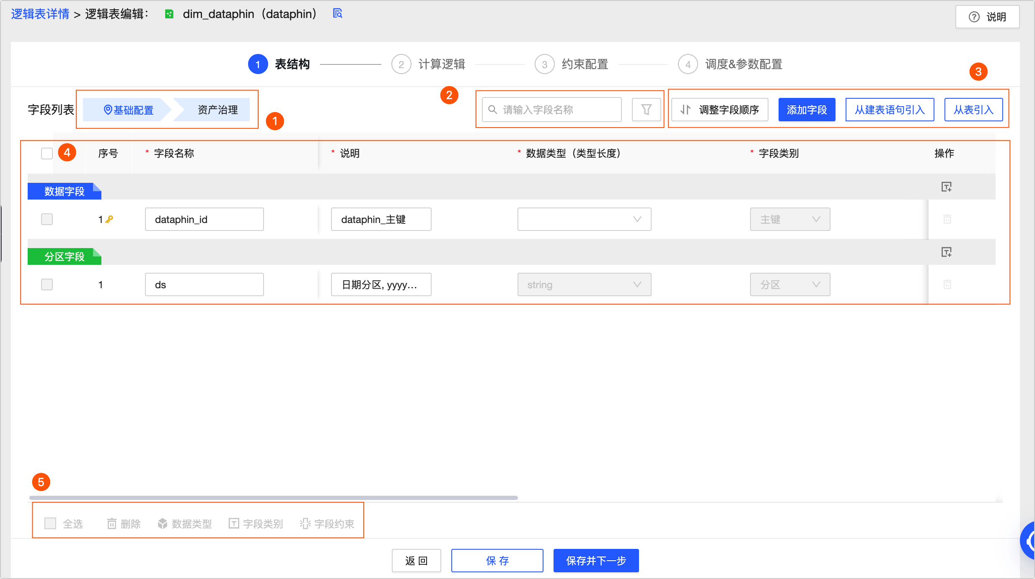Switch to 资产治理 tab
Image resolution: width=1035 pixels, height=579 pixels.
coord(217,110)
